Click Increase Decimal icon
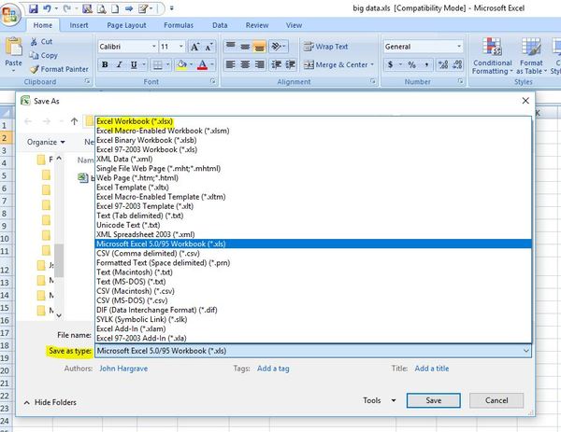561x432 pixels. 443,64
